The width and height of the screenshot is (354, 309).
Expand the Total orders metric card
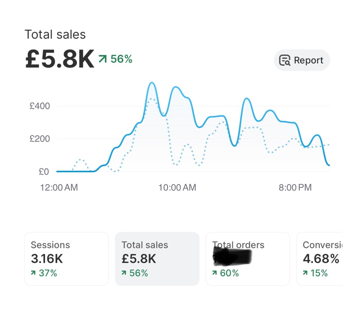pyautogui.click(x=248, y=259)
